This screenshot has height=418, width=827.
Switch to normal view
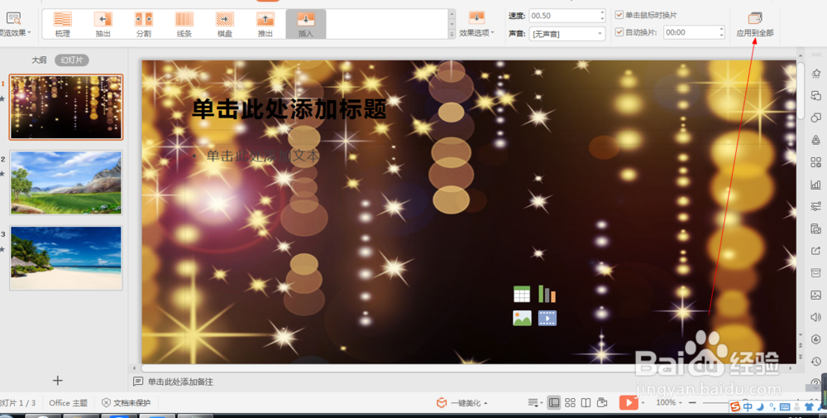click(x=554, y=403)
